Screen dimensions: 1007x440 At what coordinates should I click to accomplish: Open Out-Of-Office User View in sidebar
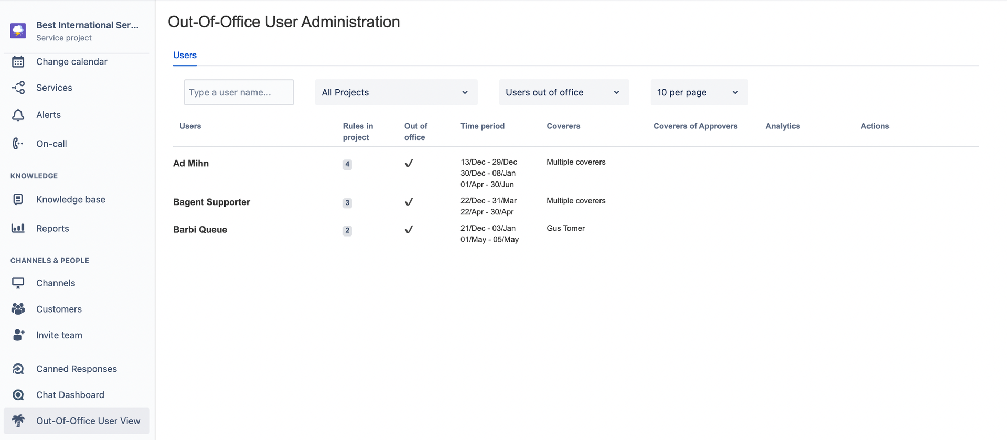[77, 421]
